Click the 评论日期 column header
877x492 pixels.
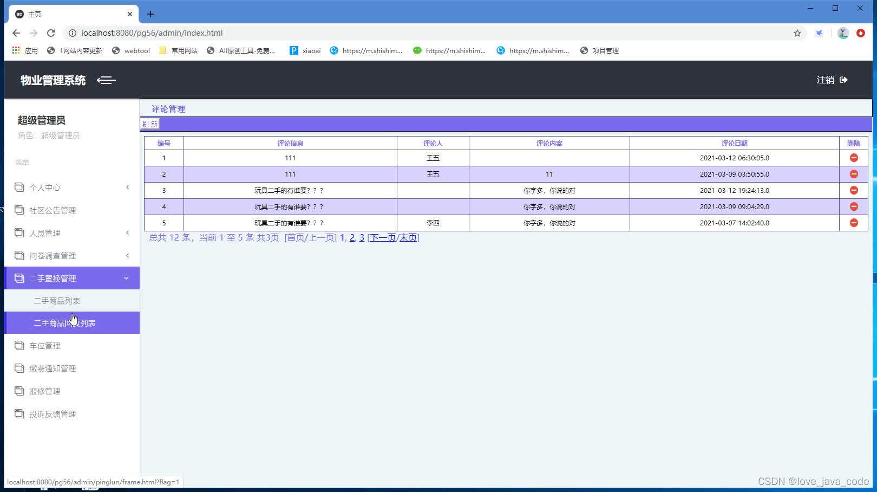click(734, 143)
